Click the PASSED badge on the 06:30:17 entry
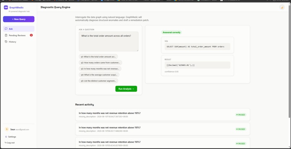This screenshot has height=149, width=291. tap(241, 129)
